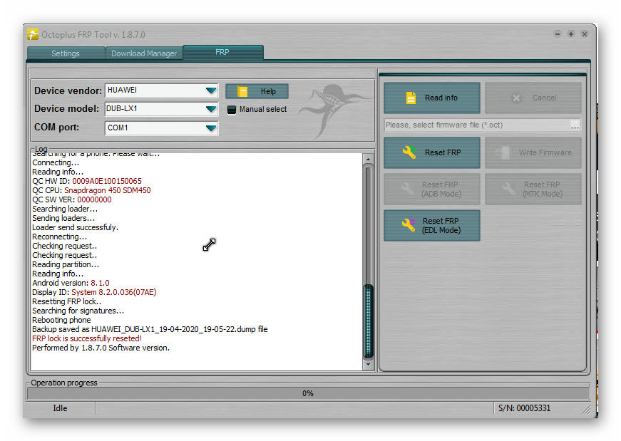Click the Operation progress bar at 0%
The image size is (621, 441).
point(308,393)
